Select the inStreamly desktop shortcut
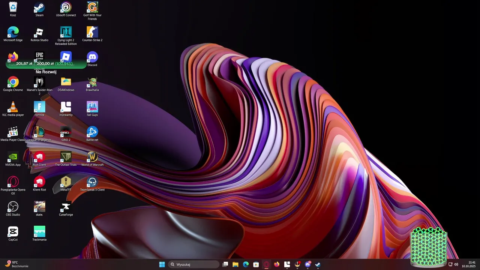The image size is (480, 270). (x=66, y=109)
